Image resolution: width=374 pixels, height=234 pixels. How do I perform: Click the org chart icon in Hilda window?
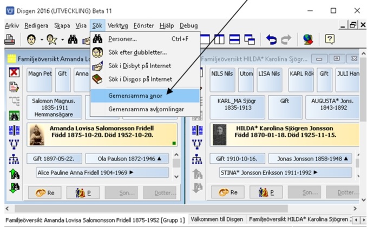[197, 159]
